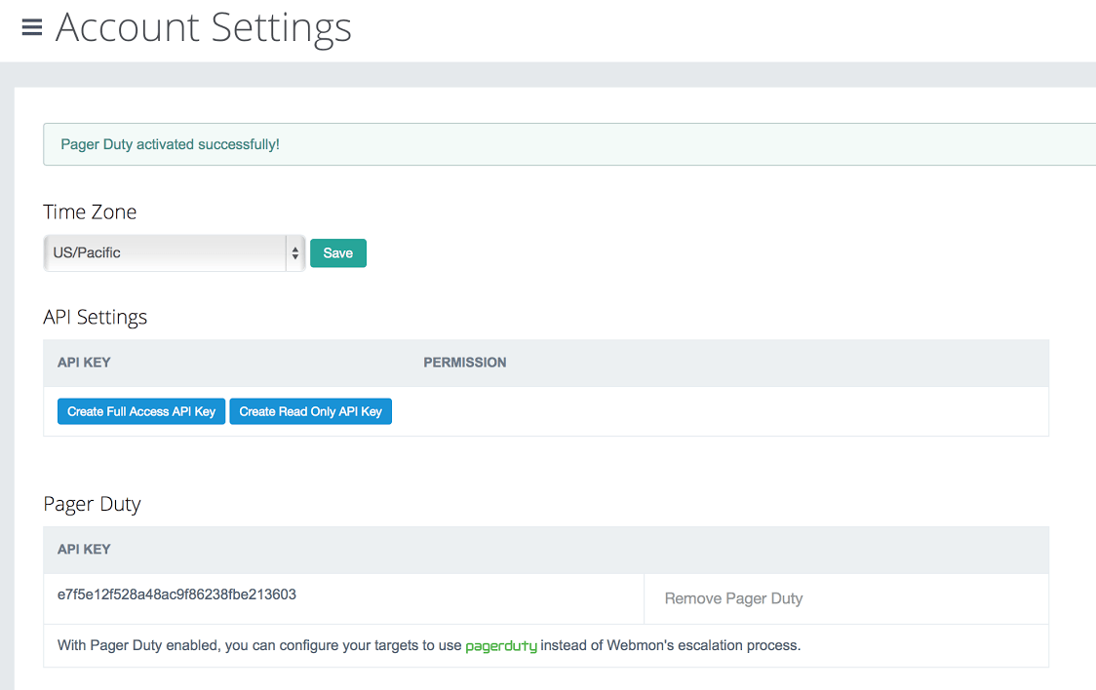
Task: Click API KEY header in API Settings table
Action: (84, 363)
